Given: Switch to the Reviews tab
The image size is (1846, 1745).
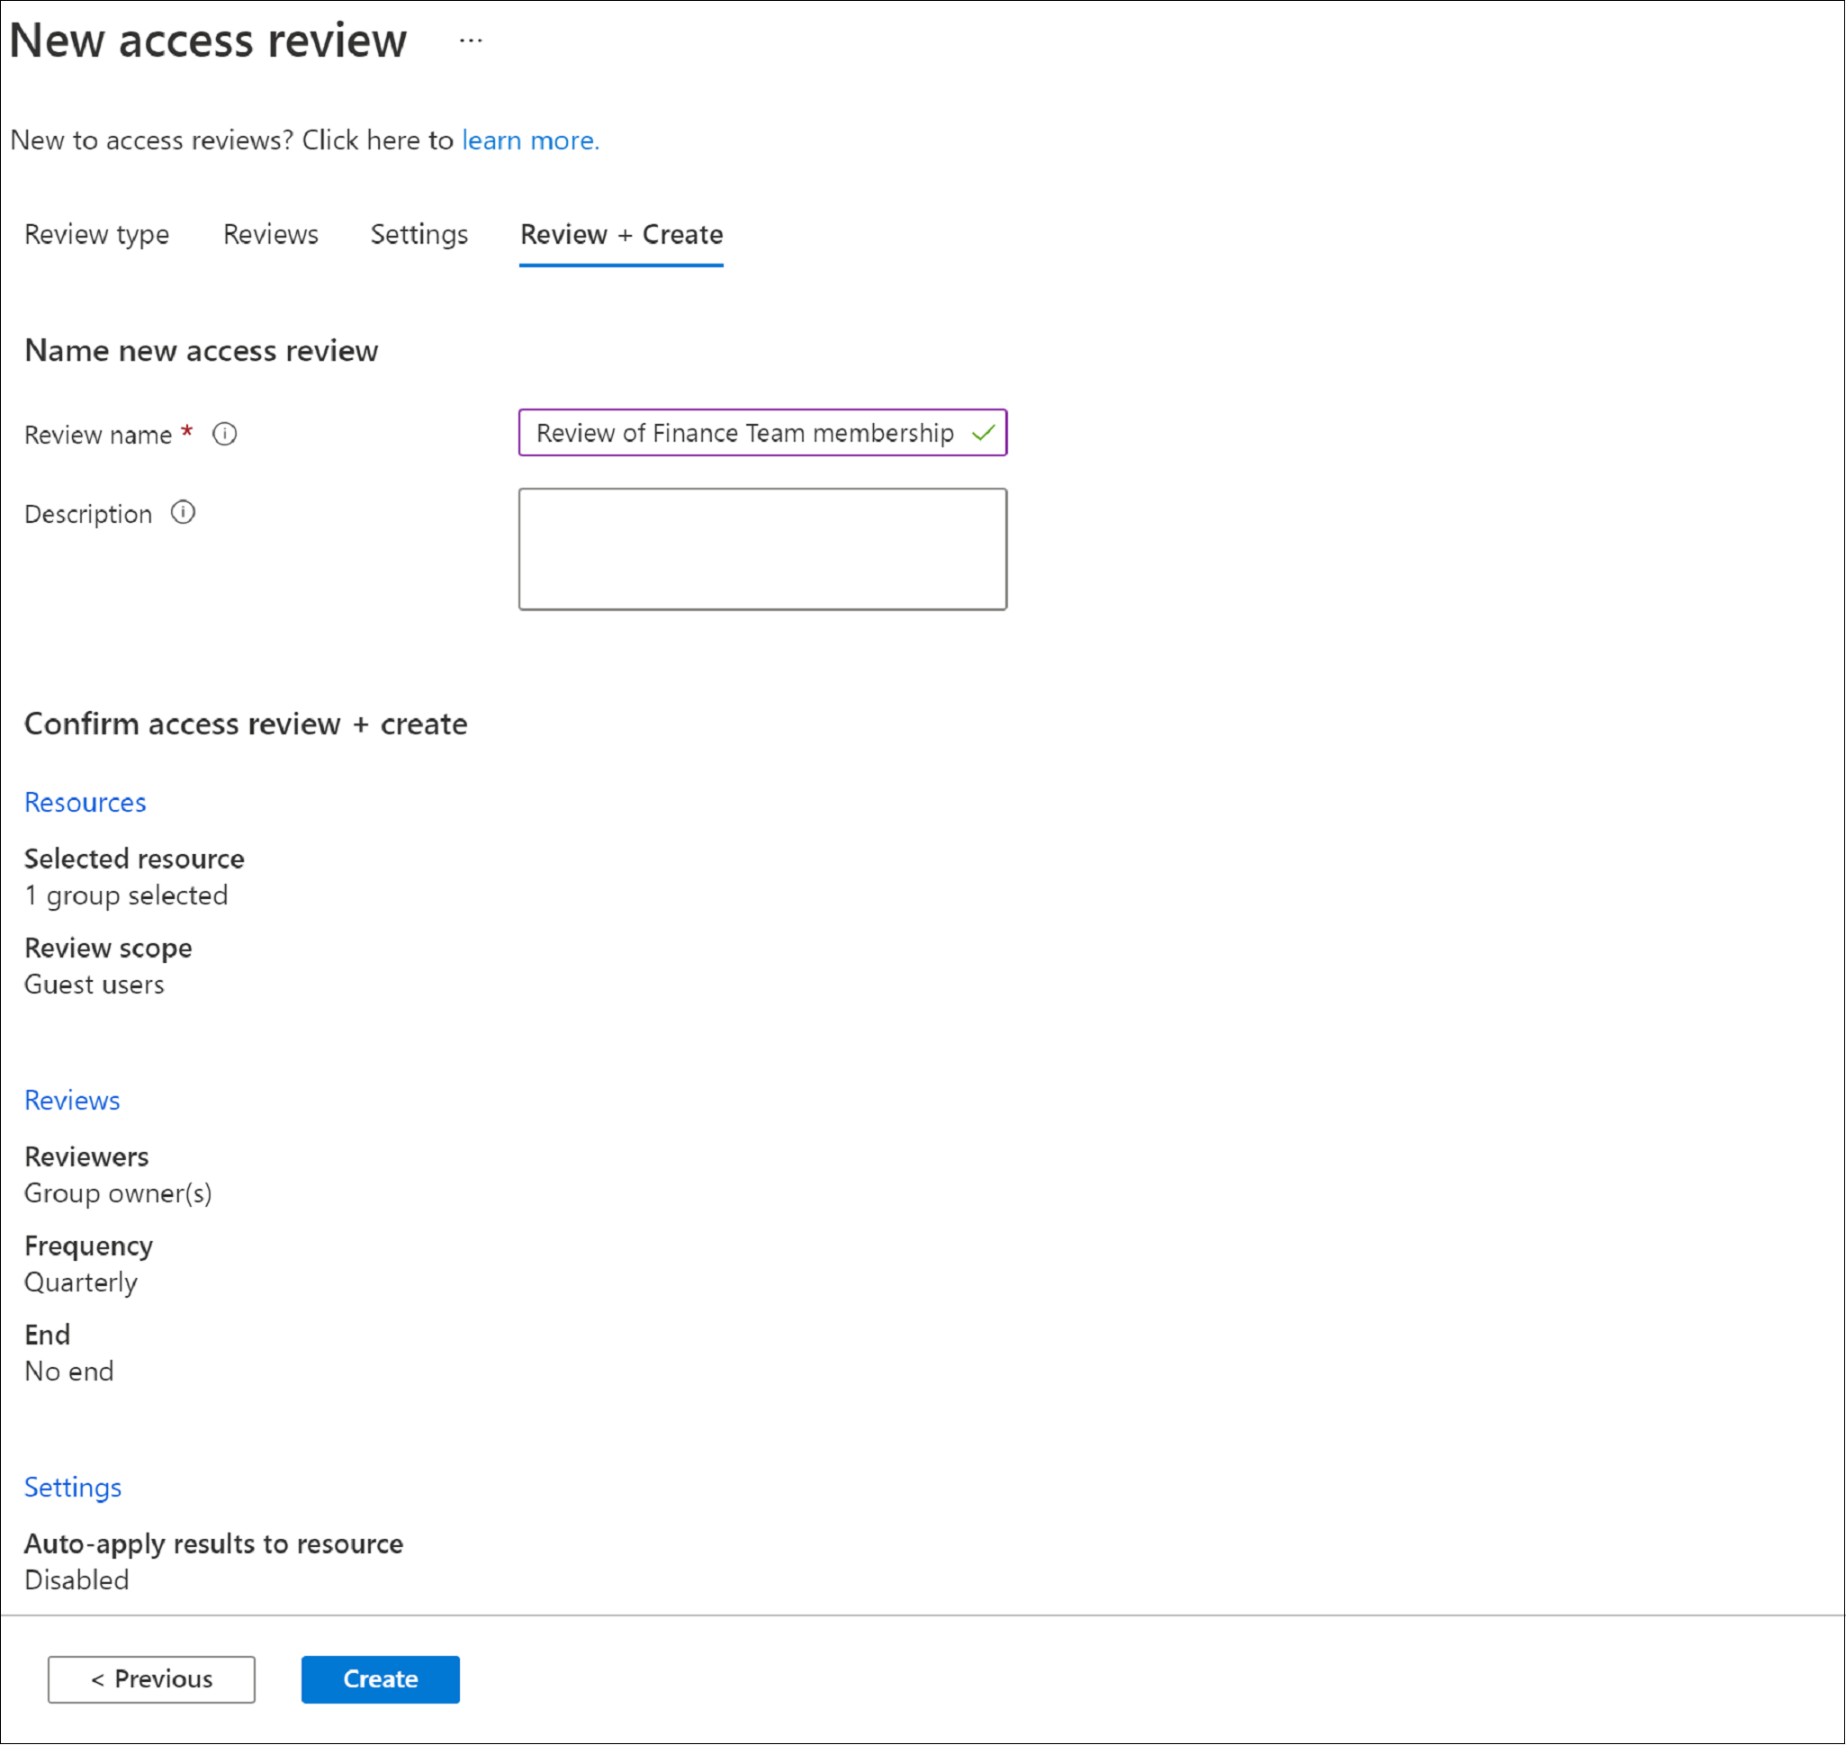Looking at the screenshot, I should point(271,233).
